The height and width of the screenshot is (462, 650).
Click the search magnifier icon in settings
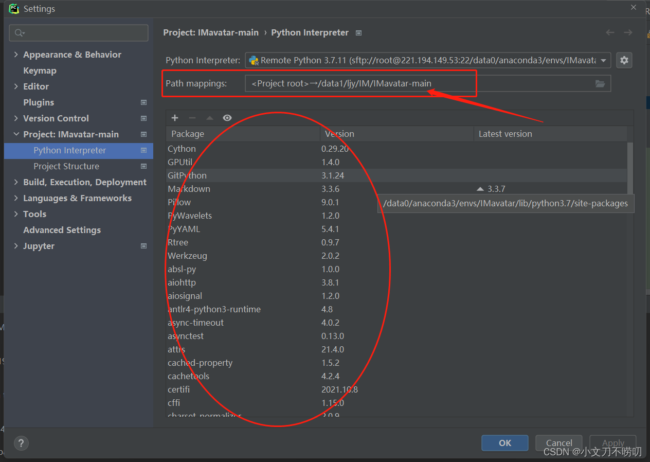pos(19,33)
